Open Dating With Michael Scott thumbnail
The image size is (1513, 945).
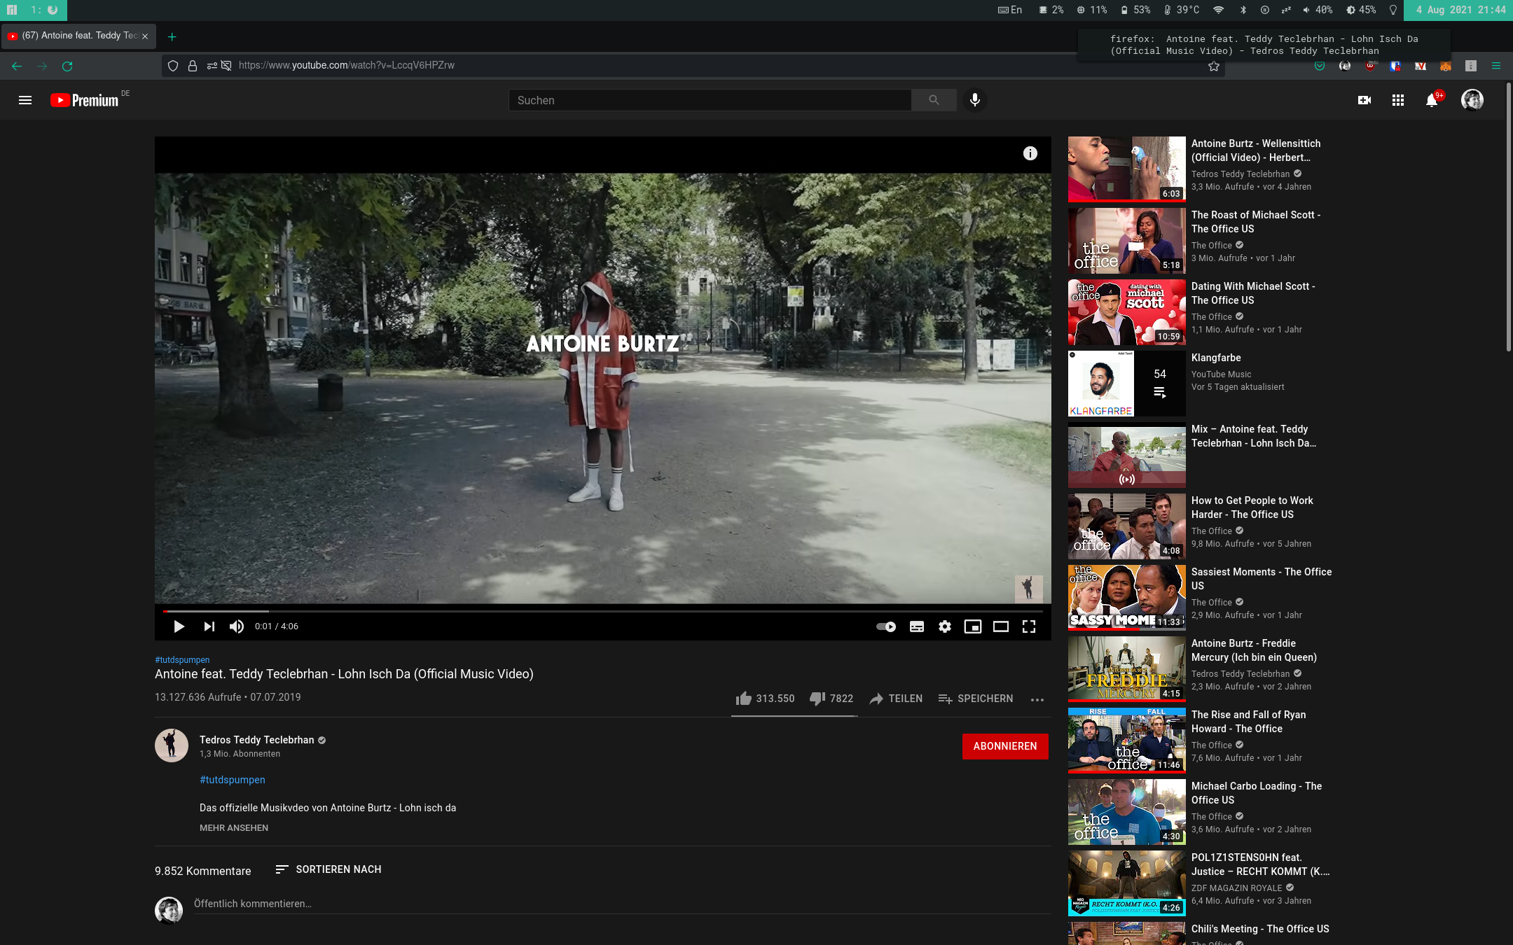click(x=1126, y=312)
